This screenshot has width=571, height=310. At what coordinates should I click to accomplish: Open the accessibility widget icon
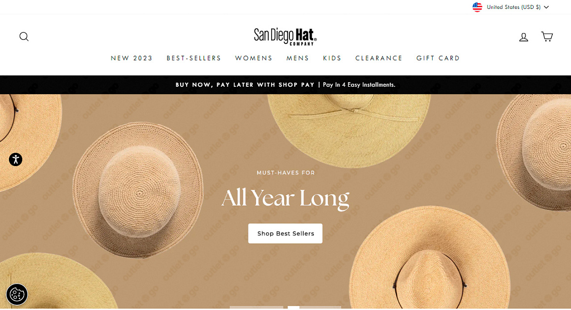(x=16, y=159)
